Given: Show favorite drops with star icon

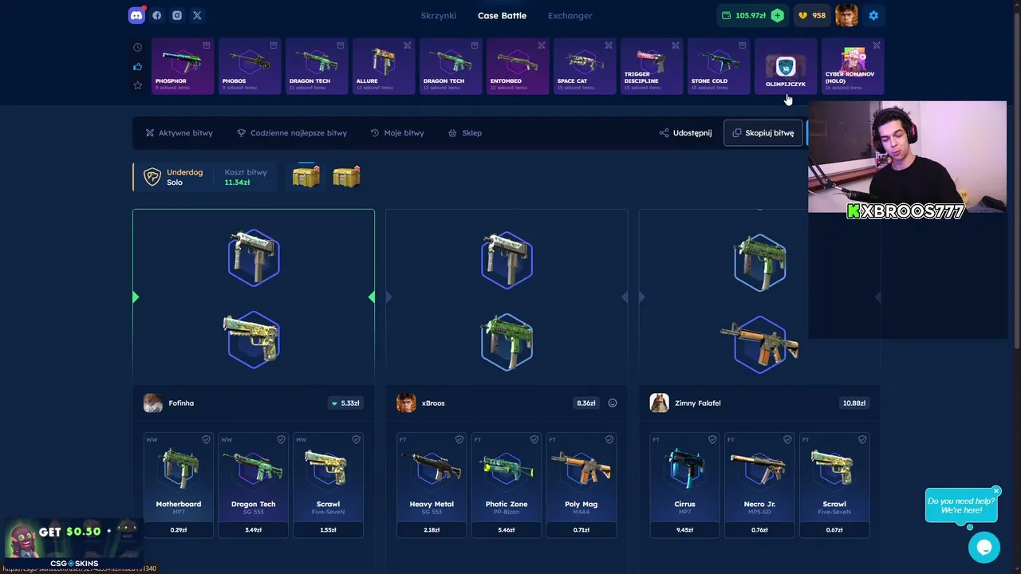Looking at the screenshot, I should tap(137, 85).
